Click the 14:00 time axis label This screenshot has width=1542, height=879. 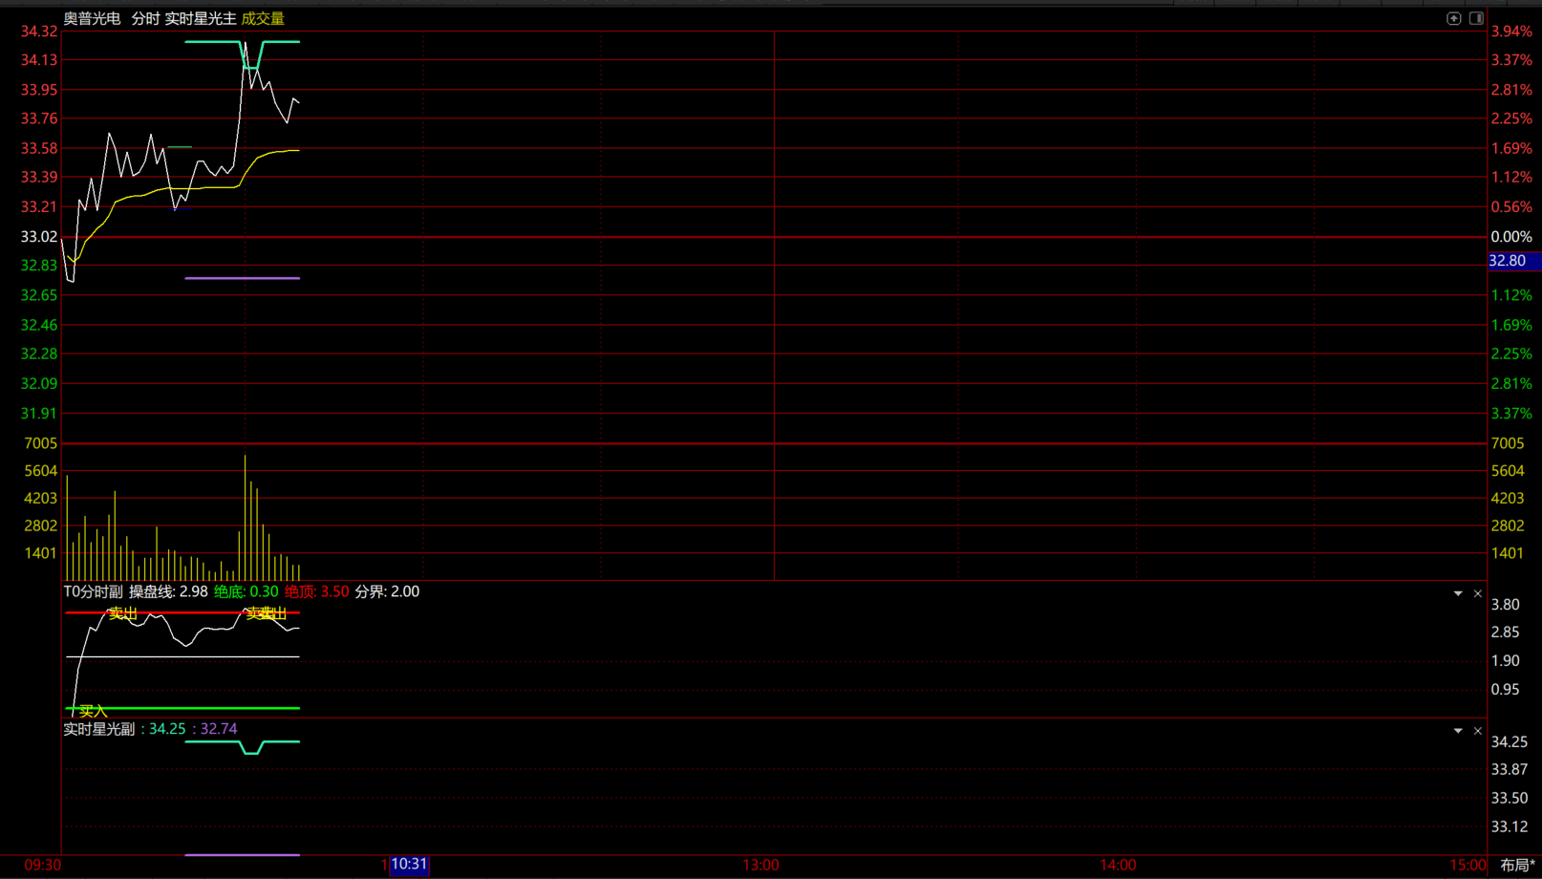tap(1118, 865)
